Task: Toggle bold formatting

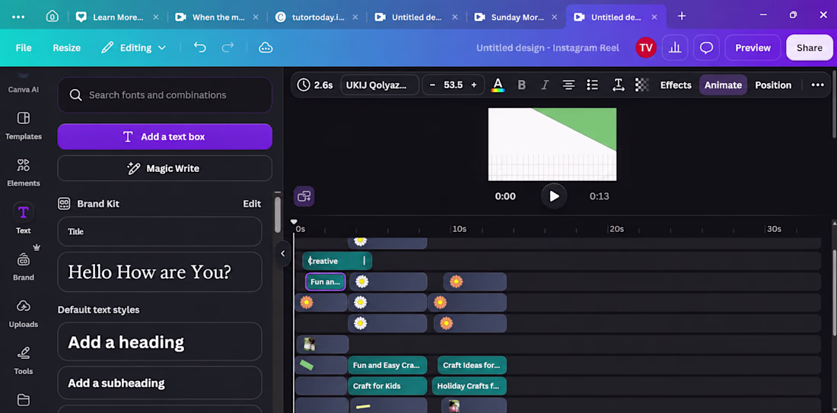Action: coord(522,85)
